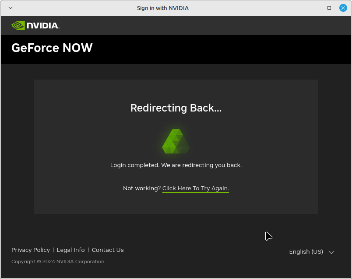This screenshot has height=279, width=352.
Task: Expand the English (US) language dropdown
Action: [x=312, y=252]
